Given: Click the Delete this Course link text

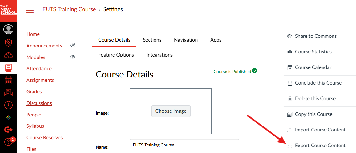Looking at the screenshot, I should point(315,99).
